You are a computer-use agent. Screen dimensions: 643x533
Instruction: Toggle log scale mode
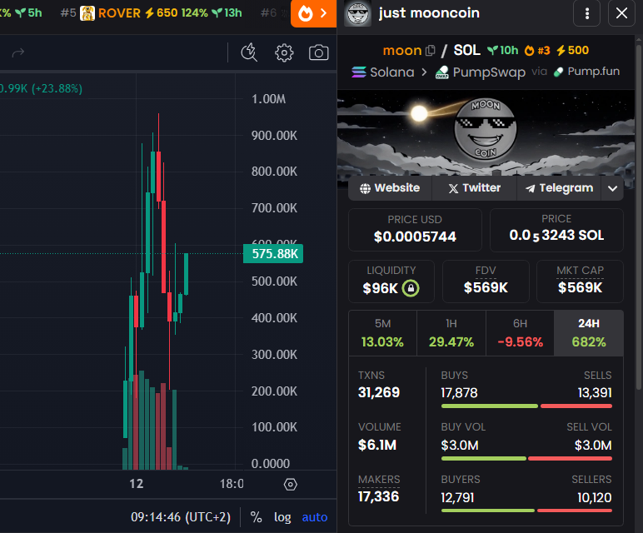pos(282,517)
